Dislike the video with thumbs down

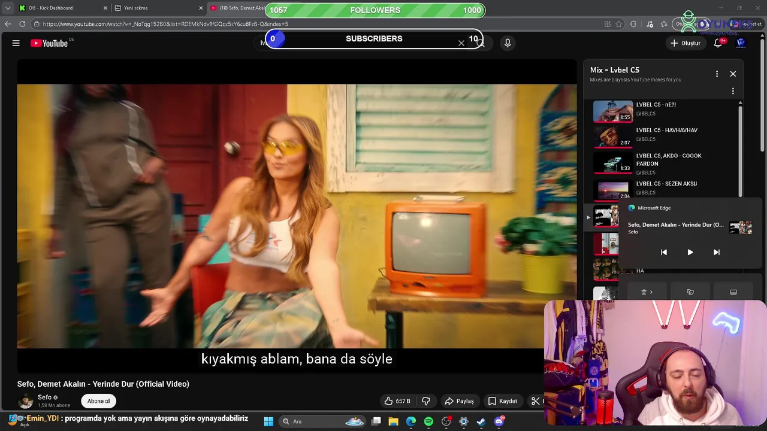click(426, 401)
